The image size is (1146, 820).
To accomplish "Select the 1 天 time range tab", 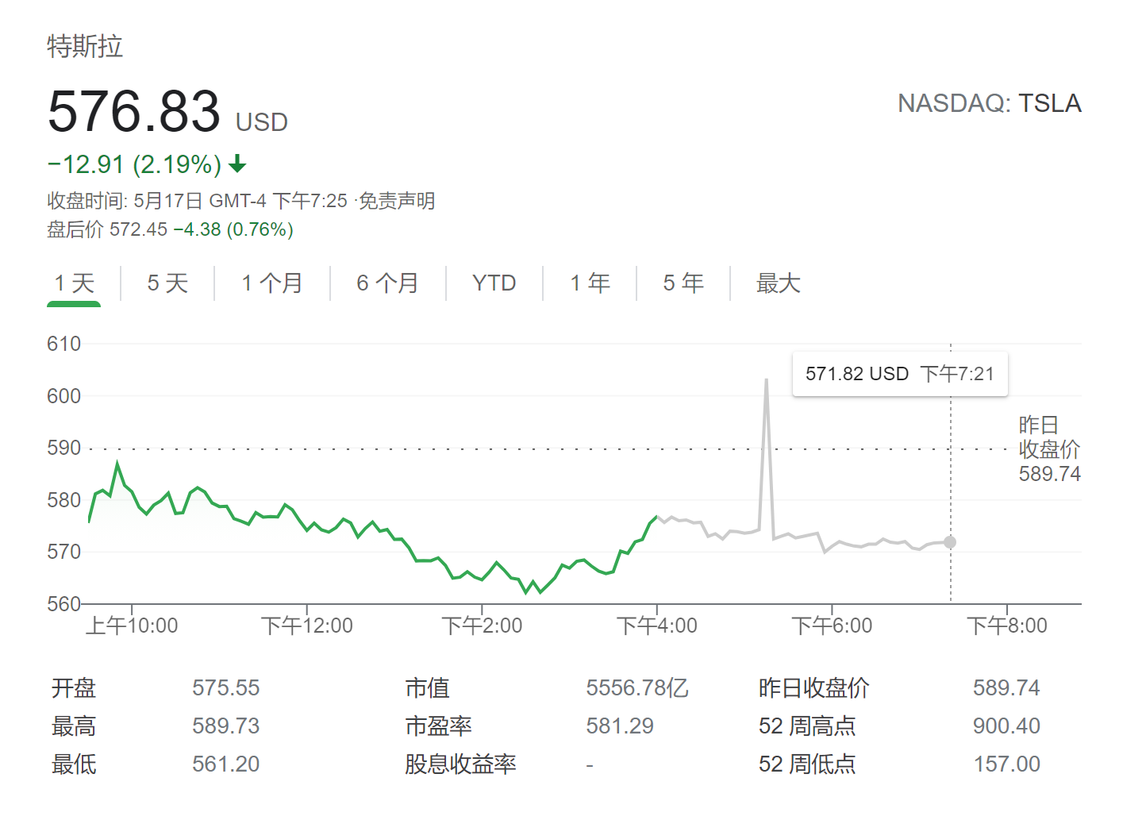I will click(x=74, y=283).
